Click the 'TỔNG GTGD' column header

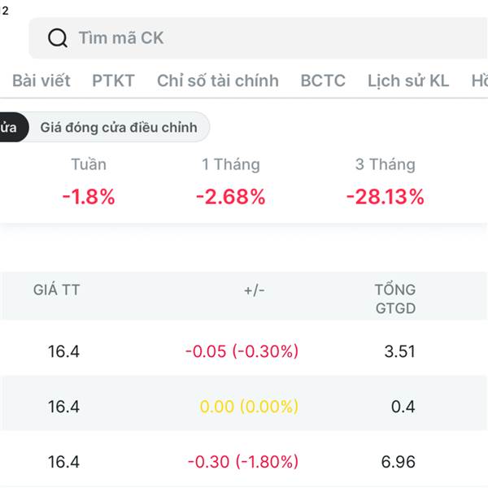tap(395, 298)
